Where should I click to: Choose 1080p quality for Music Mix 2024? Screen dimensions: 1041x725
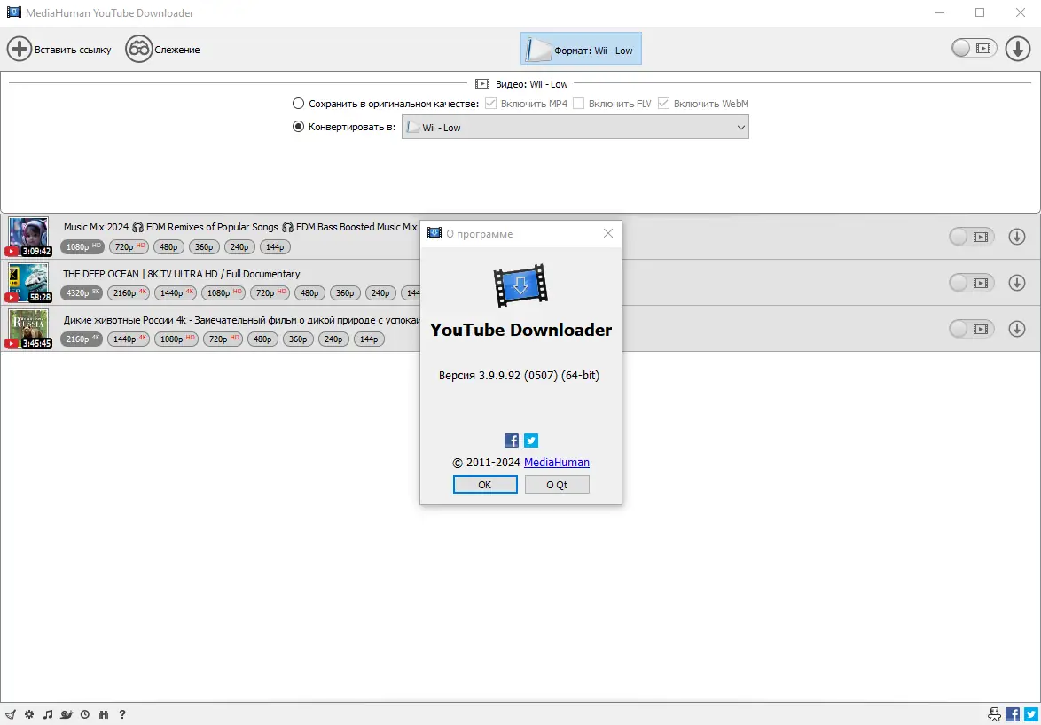point(82,246)
